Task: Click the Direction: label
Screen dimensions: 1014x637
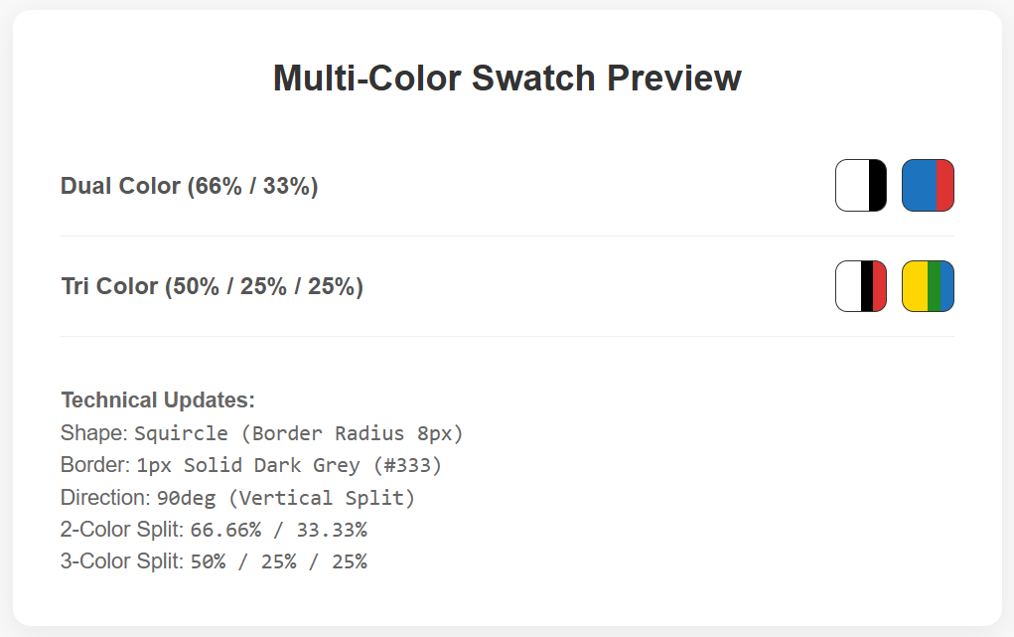Action: 106,497
